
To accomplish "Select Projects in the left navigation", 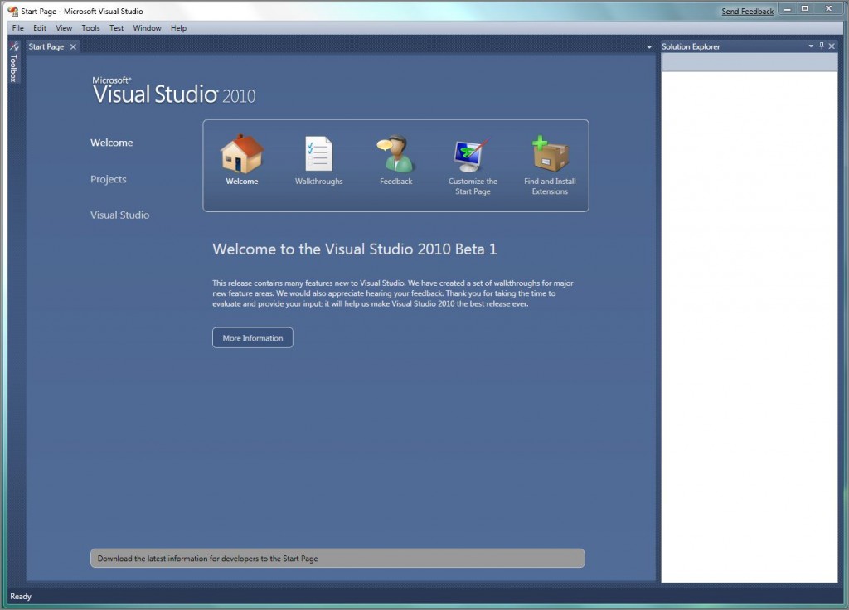I will pos(109,179).
